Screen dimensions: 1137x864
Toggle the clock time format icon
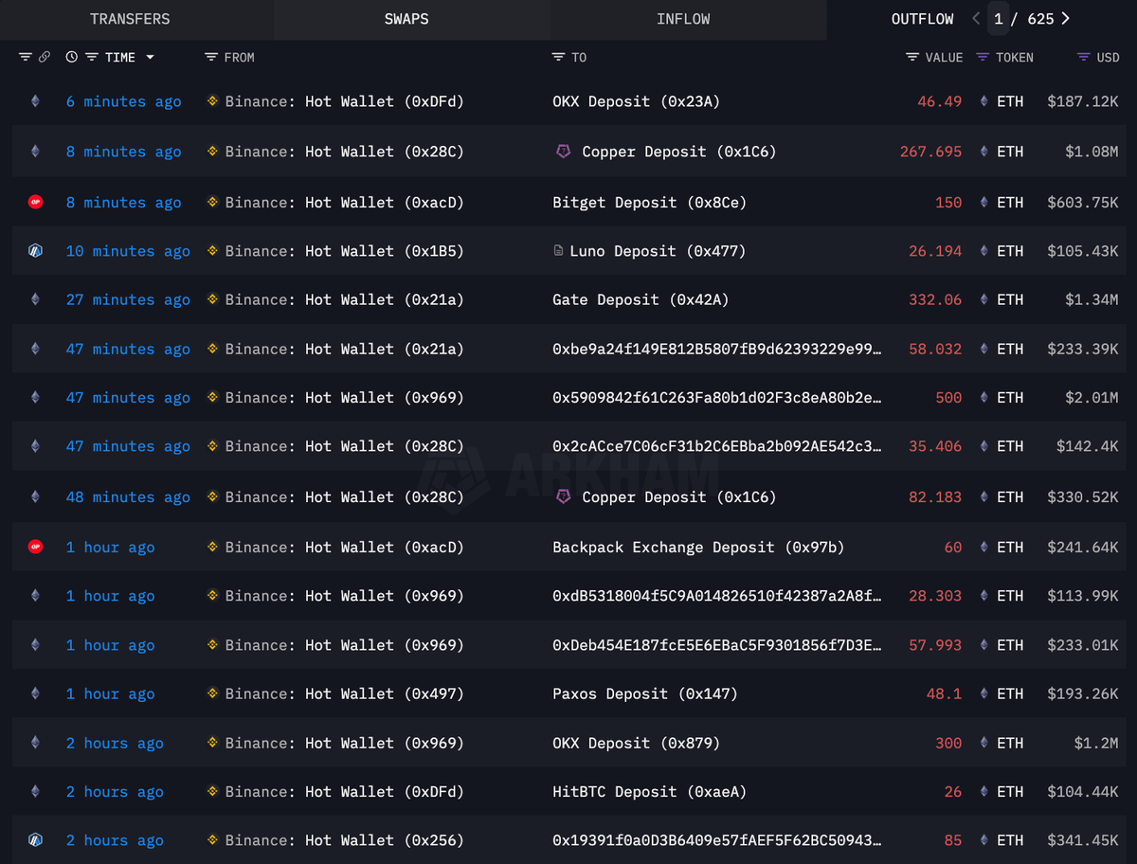click(x=72, y=57)
